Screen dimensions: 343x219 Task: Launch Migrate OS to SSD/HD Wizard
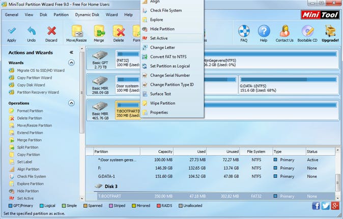37,70
